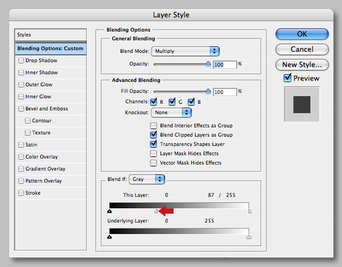Viewport: 342px width, 267px height.
Task: Open Inner Glow settings label
Action: pos(38,96)
